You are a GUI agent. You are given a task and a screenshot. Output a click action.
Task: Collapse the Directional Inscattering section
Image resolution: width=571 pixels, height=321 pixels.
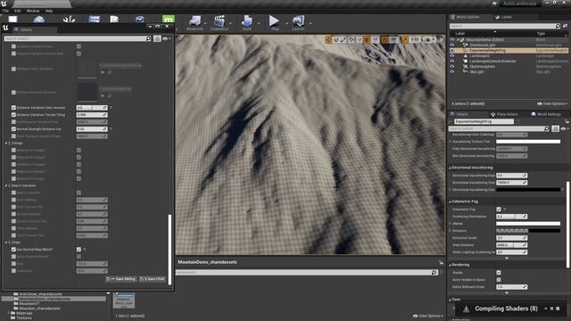pyautogui.click(x=450, y=168)
